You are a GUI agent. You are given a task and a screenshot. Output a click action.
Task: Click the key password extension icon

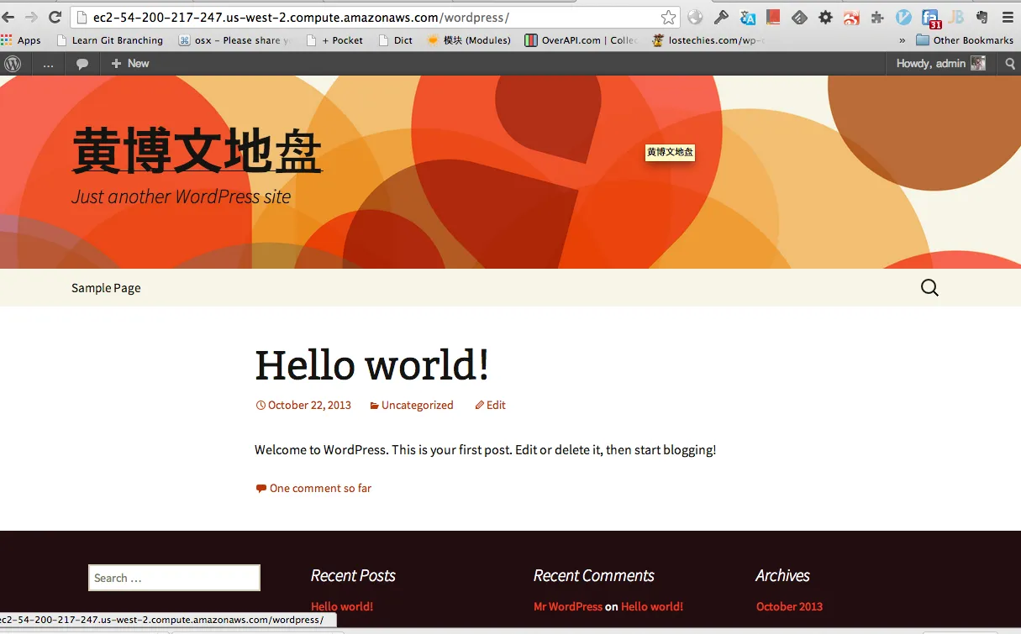point(721,17)
